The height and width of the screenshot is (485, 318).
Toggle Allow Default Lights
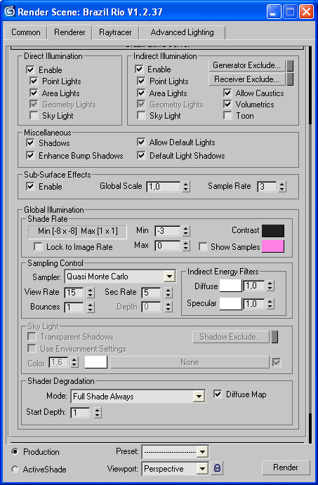[141, 142]
